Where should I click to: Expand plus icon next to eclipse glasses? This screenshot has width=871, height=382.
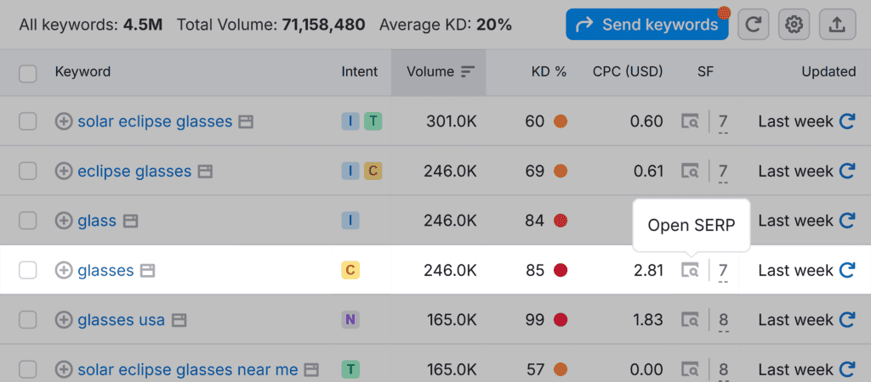64,171
